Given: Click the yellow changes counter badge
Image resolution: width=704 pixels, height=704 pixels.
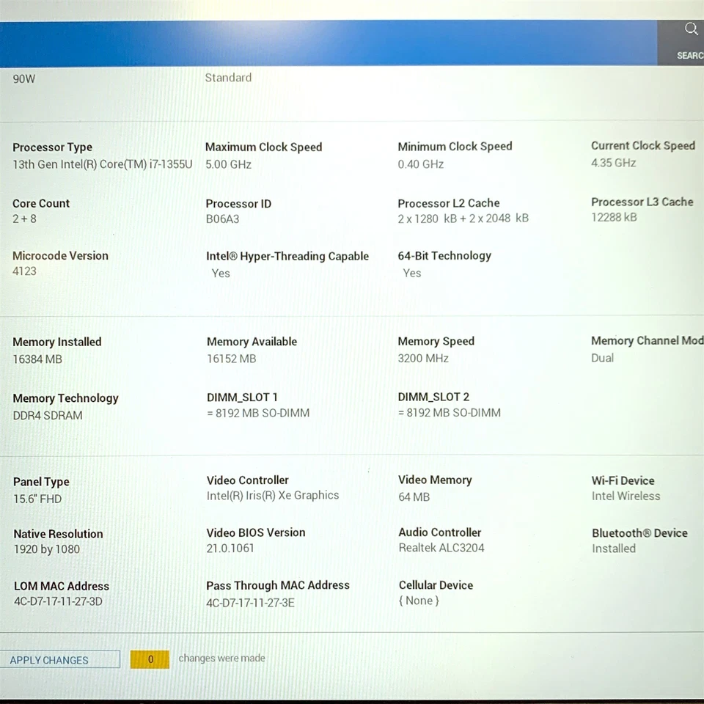Looking at the screenshot, I should point(150,659).
